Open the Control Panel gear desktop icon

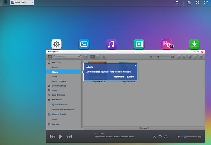pyautogui.click(x=57, y=44)
